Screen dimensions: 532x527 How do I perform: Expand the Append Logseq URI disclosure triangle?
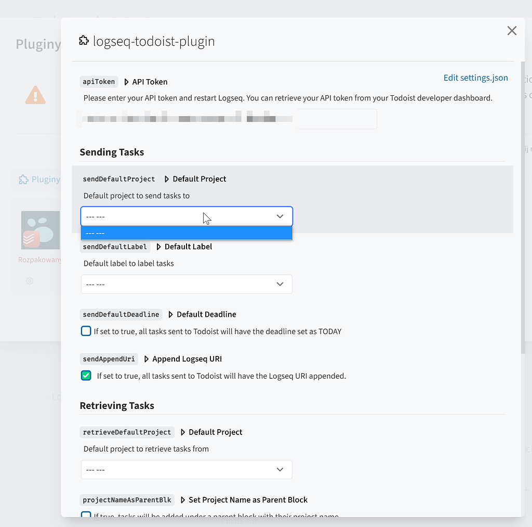point(146,358)
